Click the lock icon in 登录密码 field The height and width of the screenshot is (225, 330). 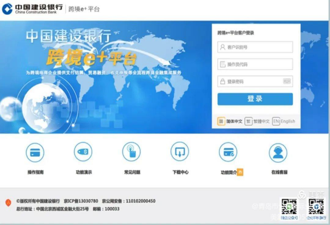click(x=222, y=81)
